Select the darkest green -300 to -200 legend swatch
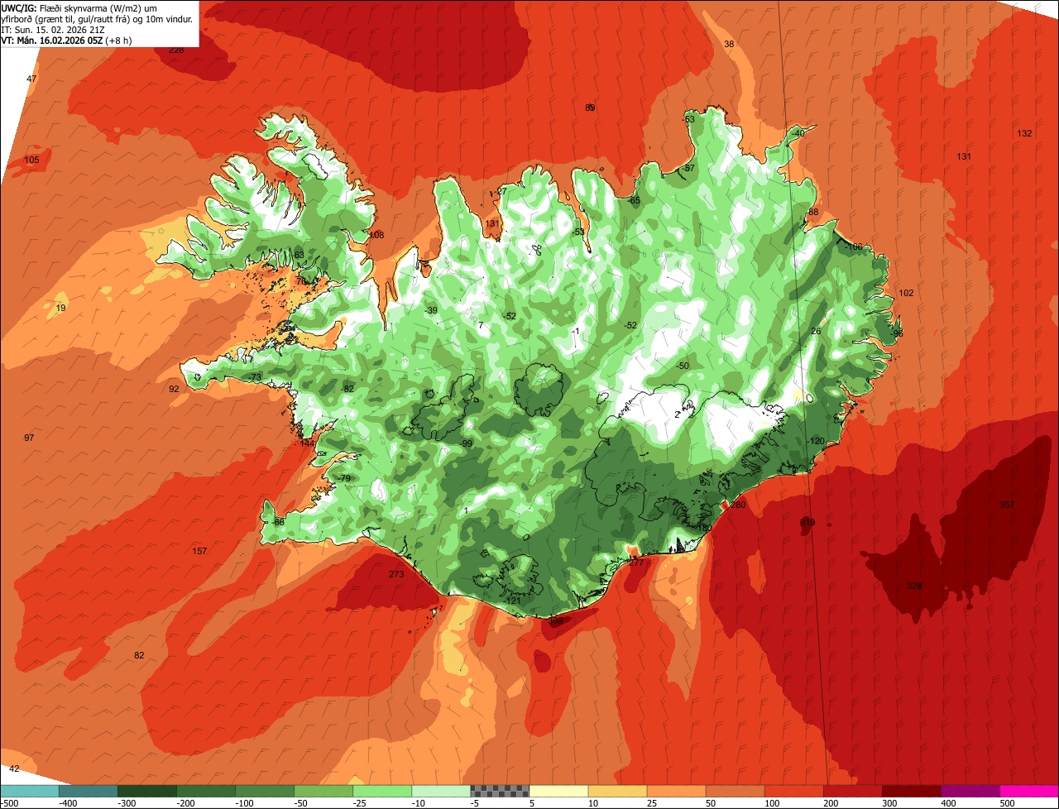The image size is (1059, 809). [146, 791]
